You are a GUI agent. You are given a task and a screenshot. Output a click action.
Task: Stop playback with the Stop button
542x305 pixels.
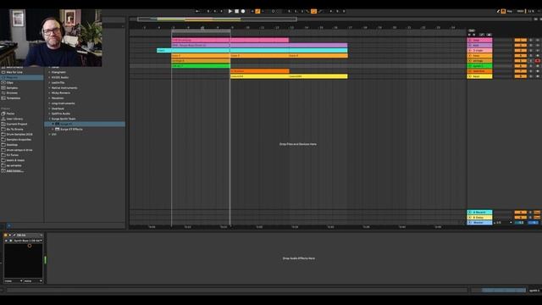237,11
